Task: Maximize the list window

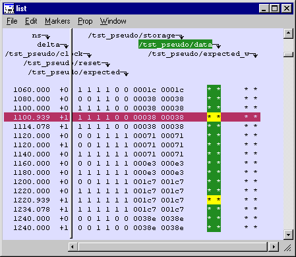Action: pos(275,9)
